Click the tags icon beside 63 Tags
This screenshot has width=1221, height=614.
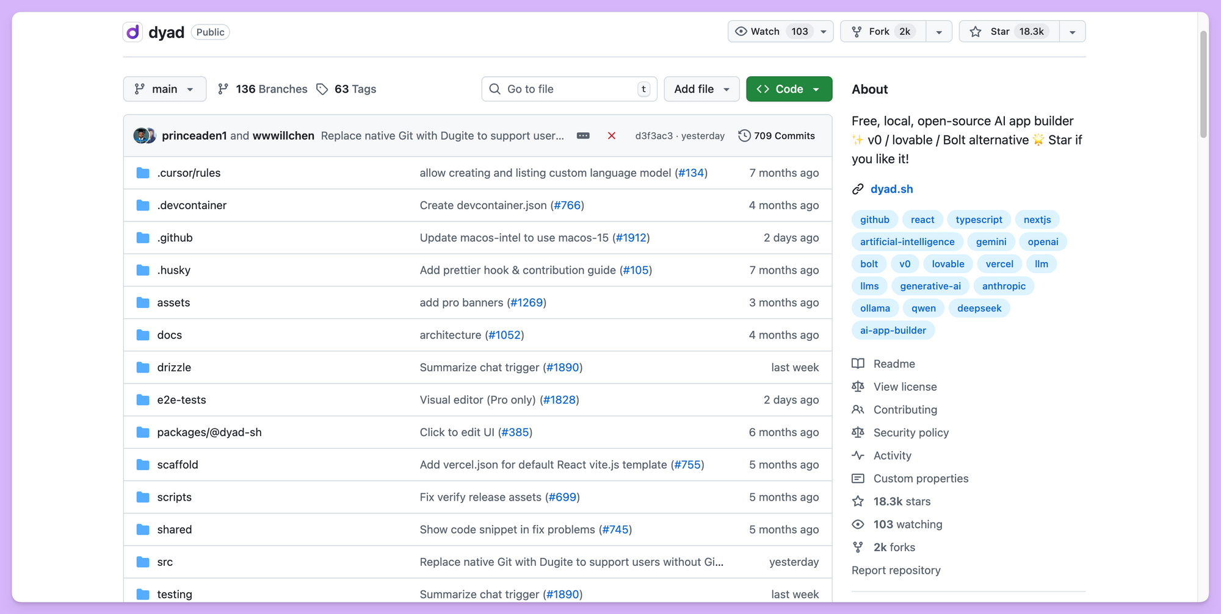tap(322, 89)
